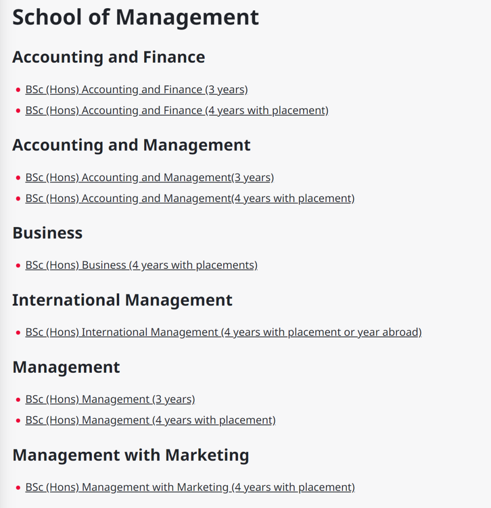Click the Management with Marketing section heading

[x=131, y=455]
